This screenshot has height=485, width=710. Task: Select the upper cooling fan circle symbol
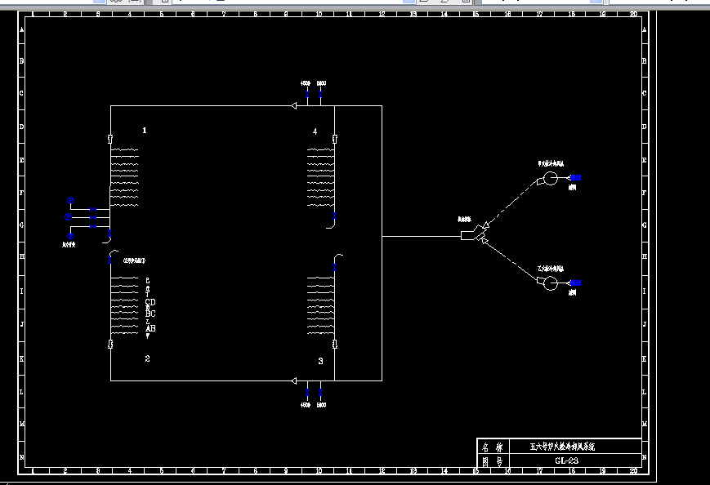click(550, 178)
